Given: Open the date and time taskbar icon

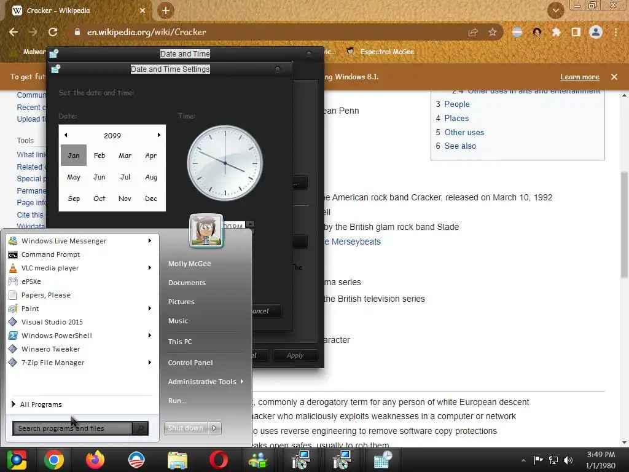Looking at the screenshot, I should (x=383, y=460).
